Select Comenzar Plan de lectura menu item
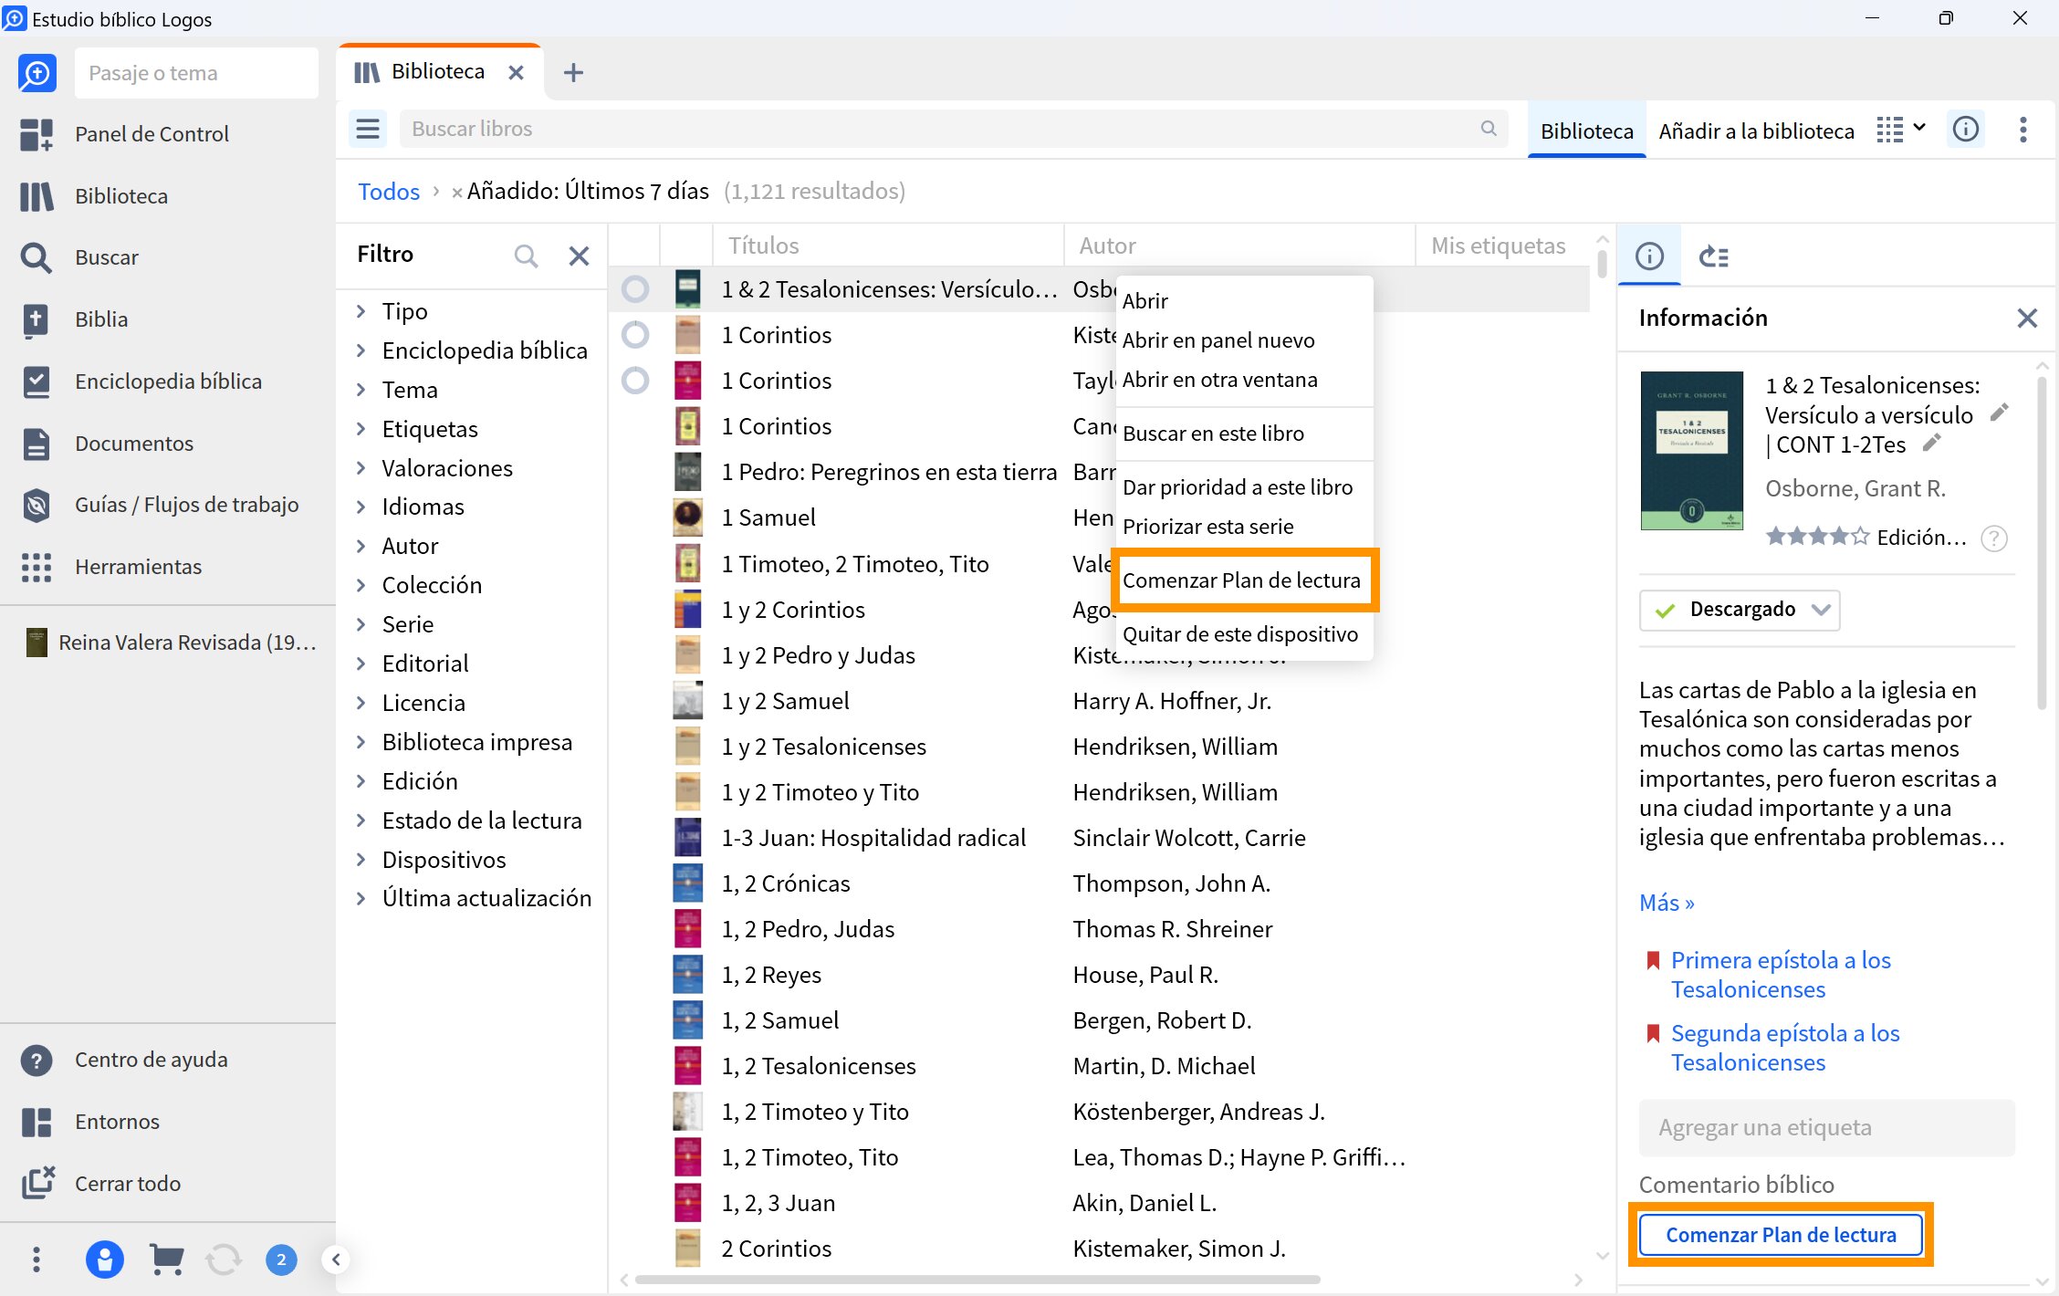This screenshot has width=2059, height=1296. coord(1243,580)
